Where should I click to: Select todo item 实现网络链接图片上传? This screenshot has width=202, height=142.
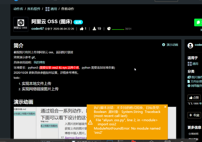tap(40, 89)
